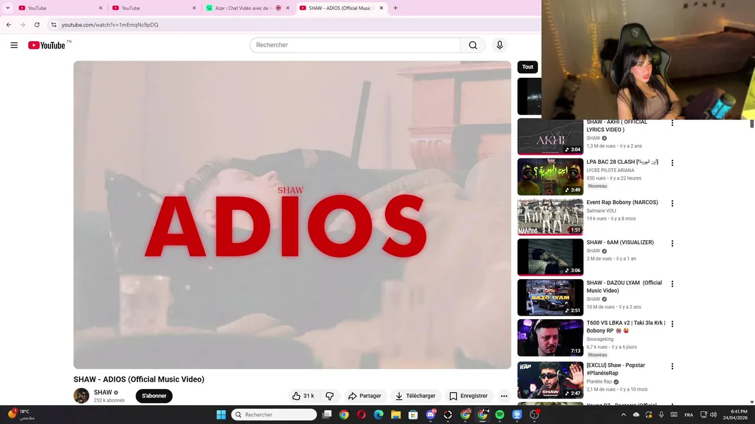Play the Event Rap Bobony NARCOS thumbnail
Image resolution: width=755 pixels, height=424 pixels.
point(550,217)
